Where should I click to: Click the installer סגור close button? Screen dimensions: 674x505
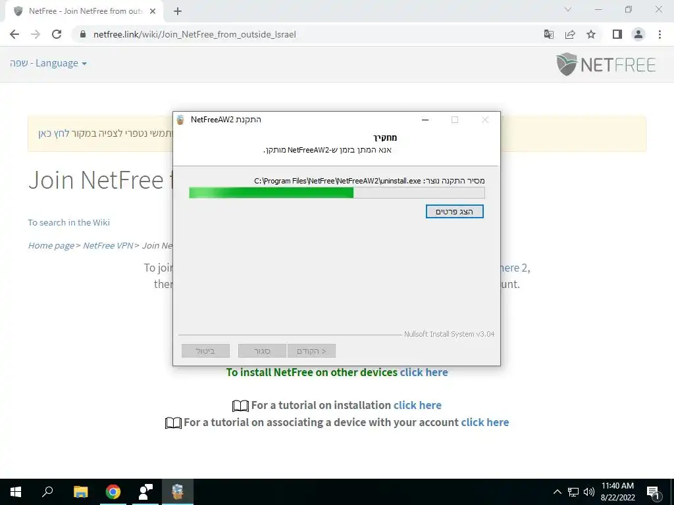pos(262,351)
